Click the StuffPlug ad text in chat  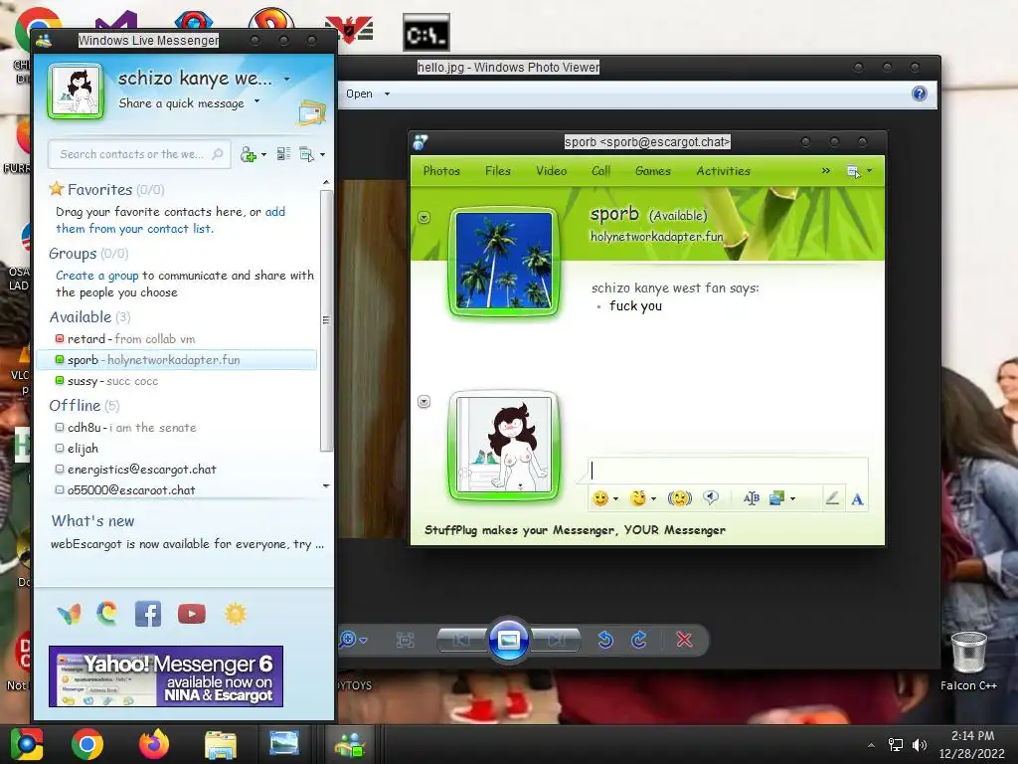tap(576, 530)
